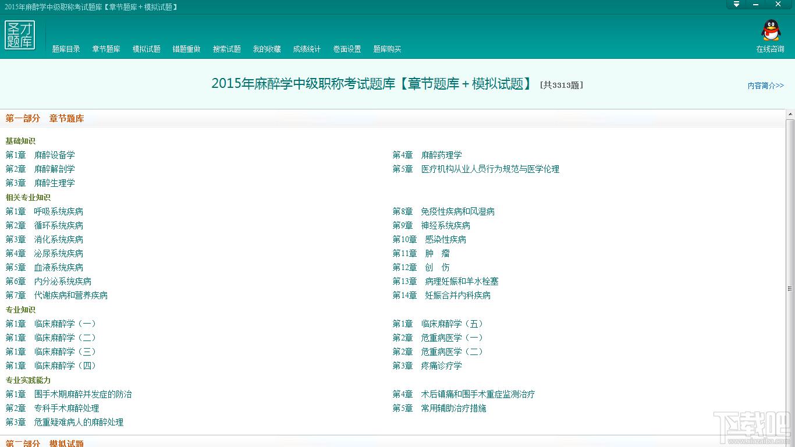Screen dimensions: 795x447
Task: Click 题库购买 in the menu bar
Action: click(388, 49)
